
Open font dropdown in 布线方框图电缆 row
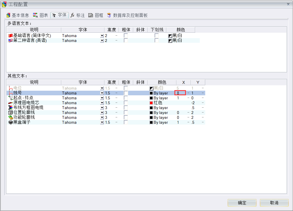[102, 108]
